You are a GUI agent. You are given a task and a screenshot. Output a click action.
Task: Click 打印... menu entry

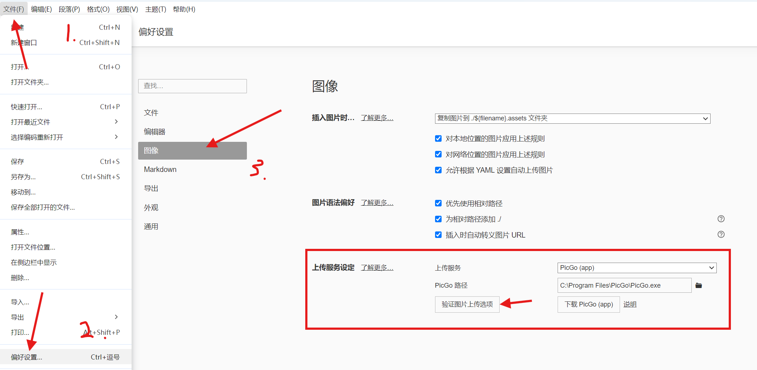click(x=66, y=332)
